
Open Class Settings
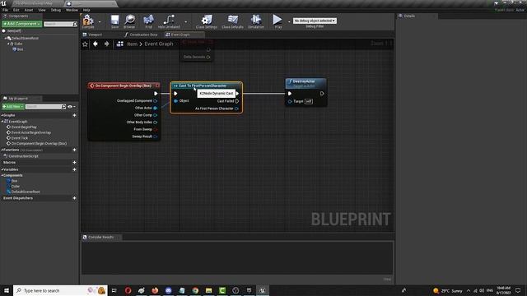pos(207,21)
